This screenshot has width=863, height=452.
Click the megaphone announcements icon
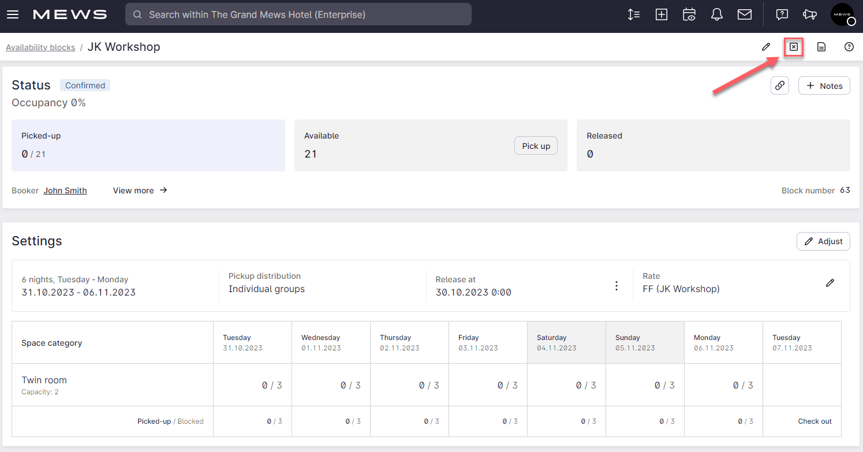click(810, 14)
